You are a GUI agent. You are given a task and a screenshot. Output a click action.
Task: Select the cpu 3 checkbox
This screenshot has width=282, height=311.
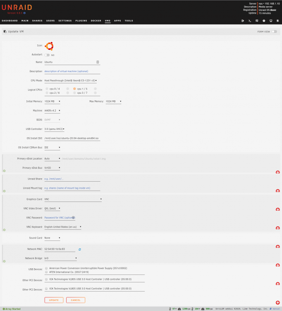[x=74, y=92]
